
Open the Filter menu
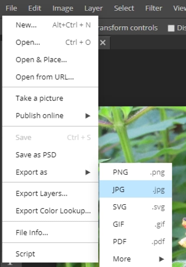153,8
